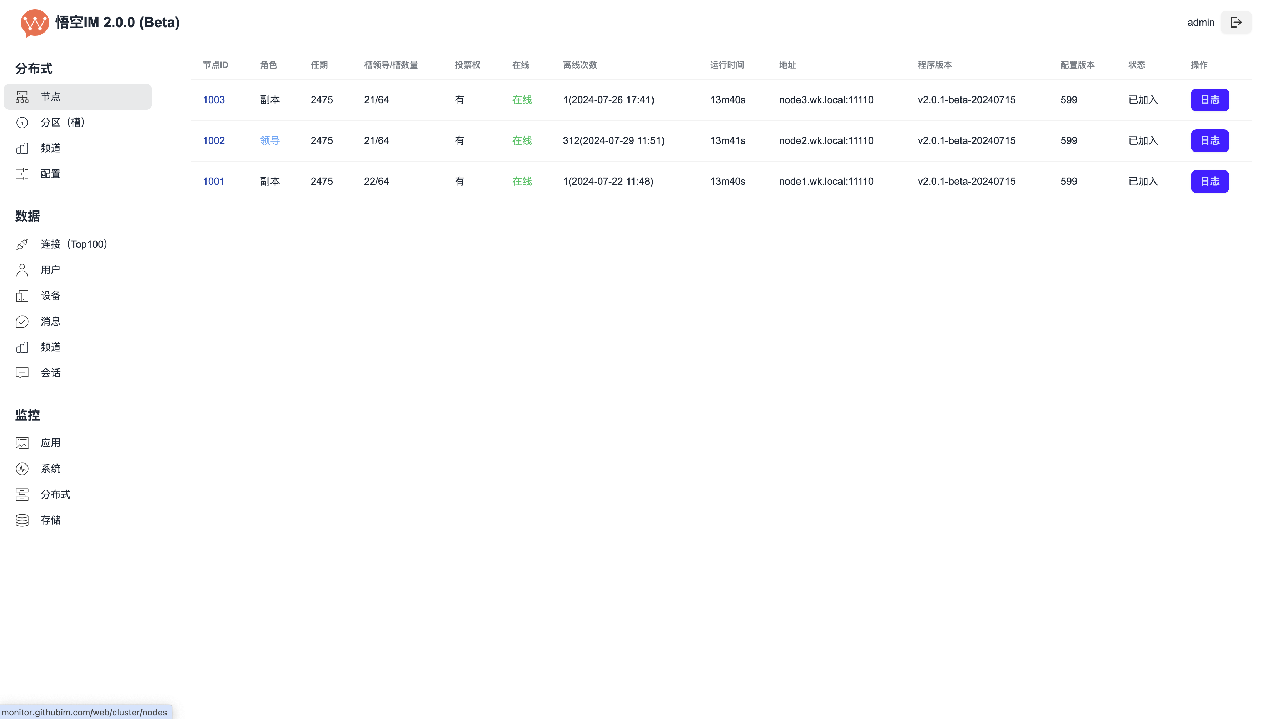The width and height of the screenshot is (1277, 719).
Task: Click the Conversations (会话) chat icon
Action: pos(22,373)
